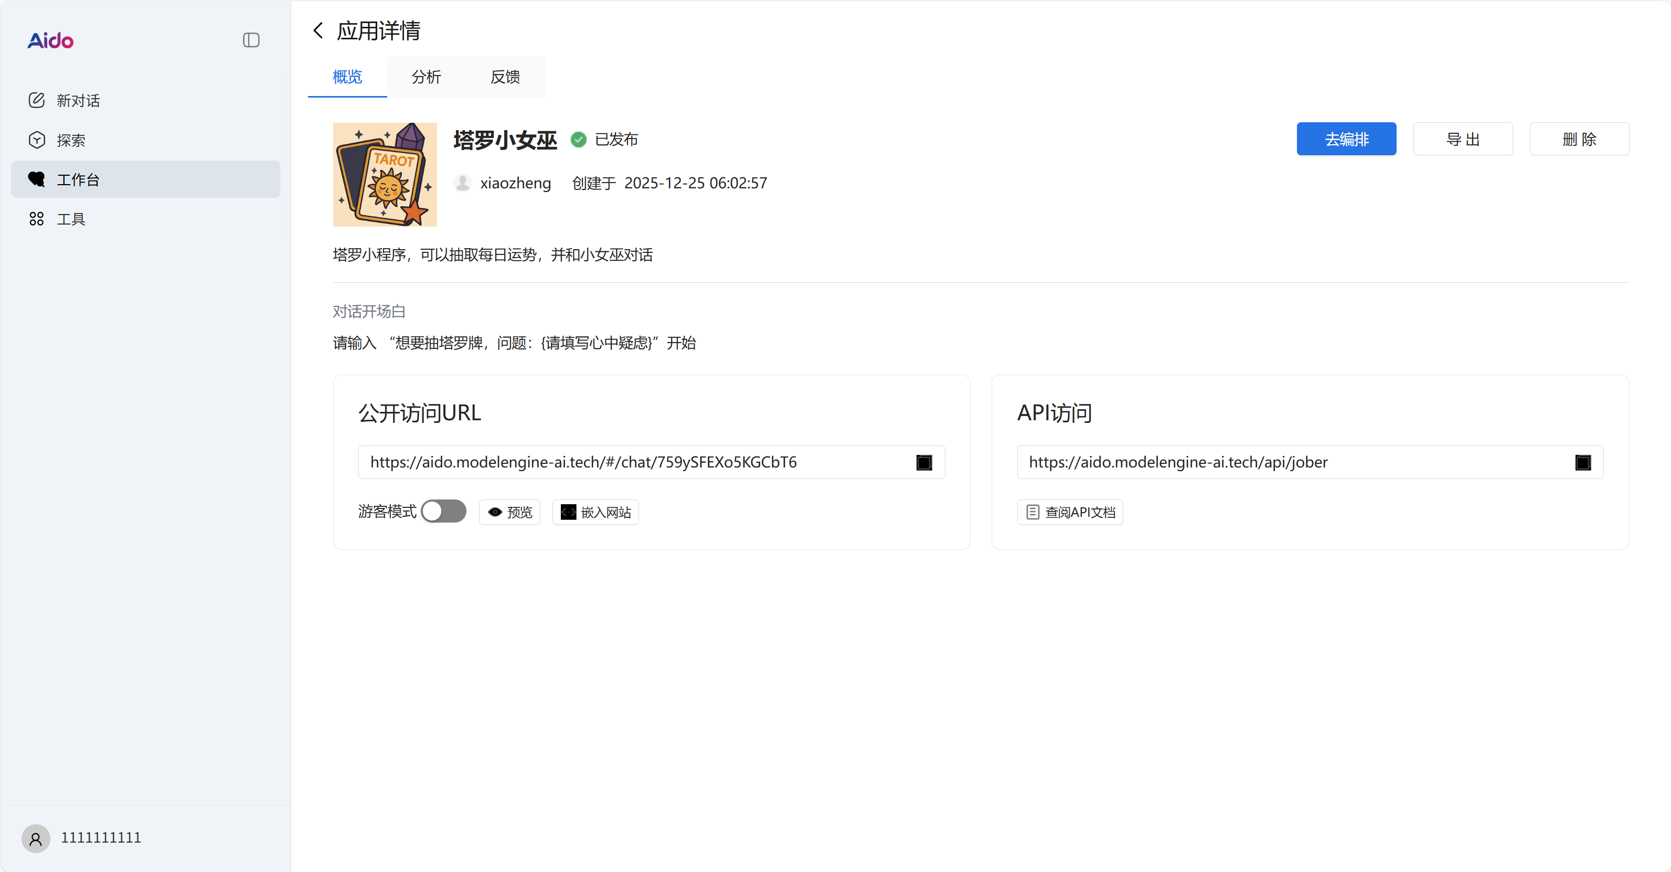Open 查阅API文档 documentation link
Viewport: 1671px width, 872px height.
pyautogui.click(x=1070, y=511)
